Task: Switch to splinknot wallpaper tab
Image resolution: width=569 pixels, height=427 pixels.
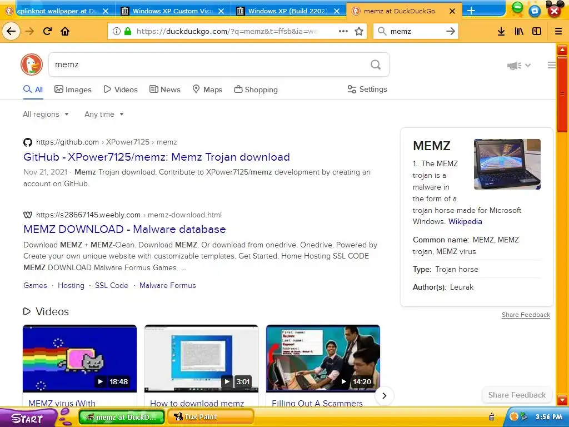Action: point(58,11)
